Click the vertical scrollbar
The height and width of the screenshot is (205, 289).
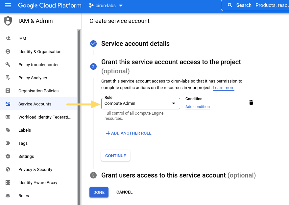(x=79, y=65)
